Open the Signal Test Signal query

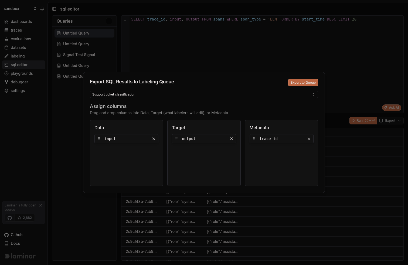(x=84, y=55)
